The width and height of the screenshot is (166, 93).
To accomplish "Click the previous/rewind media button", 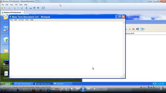I will pos(78,89).
